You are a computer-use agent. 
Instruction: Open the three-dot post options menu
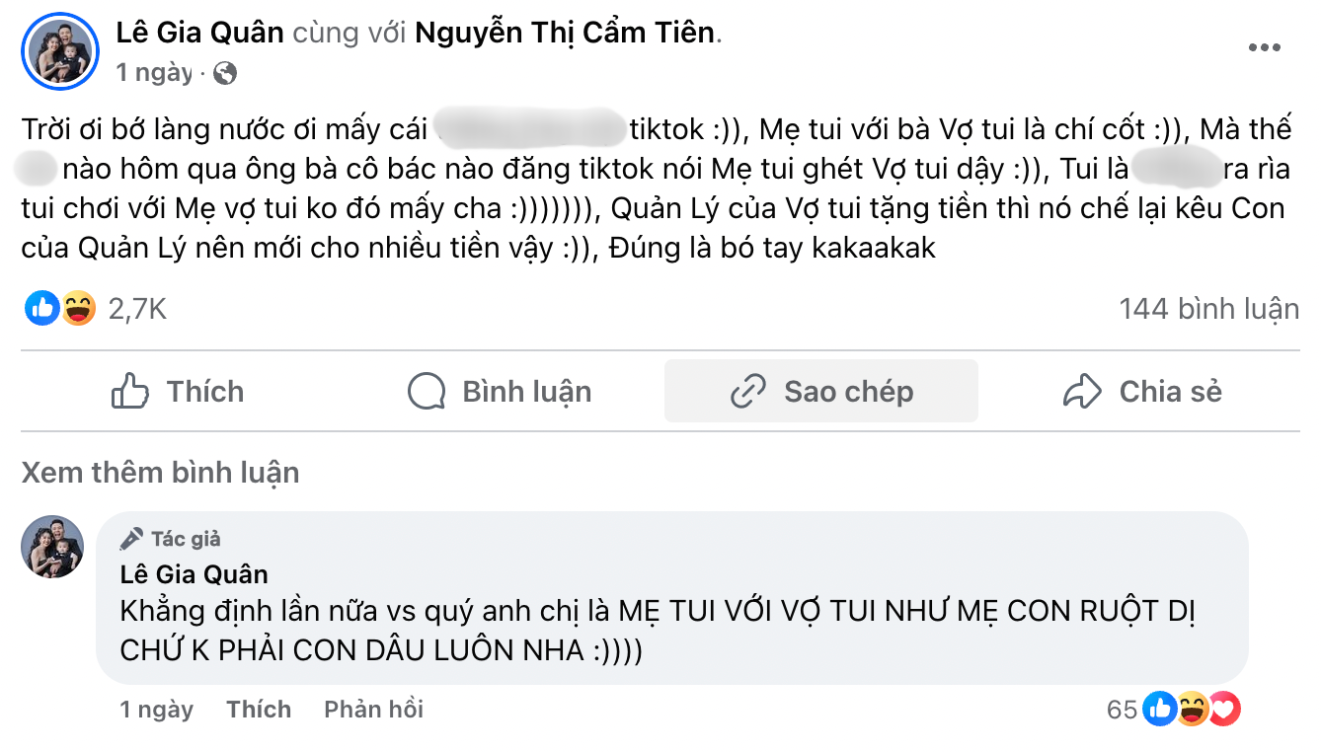[1264, 47]
